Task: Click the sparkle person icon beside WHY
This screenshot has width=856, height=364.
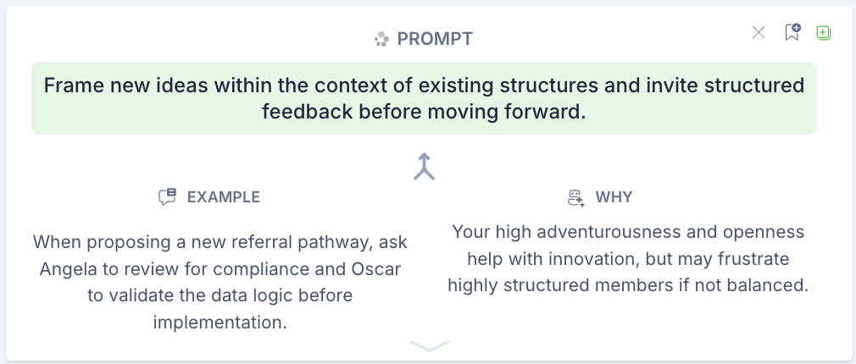Action: coord(576,197)
